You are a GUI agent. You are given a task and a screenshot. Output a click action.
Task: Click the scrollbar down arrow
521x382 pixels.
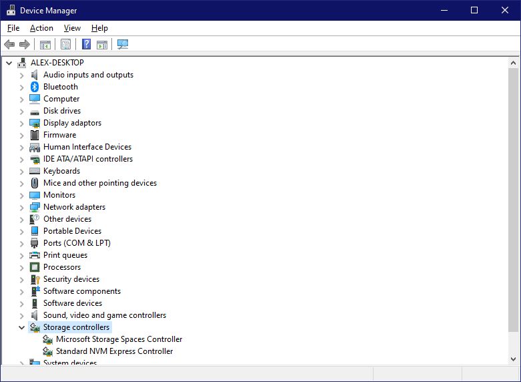pyautogui.click(x=513, y=359)
